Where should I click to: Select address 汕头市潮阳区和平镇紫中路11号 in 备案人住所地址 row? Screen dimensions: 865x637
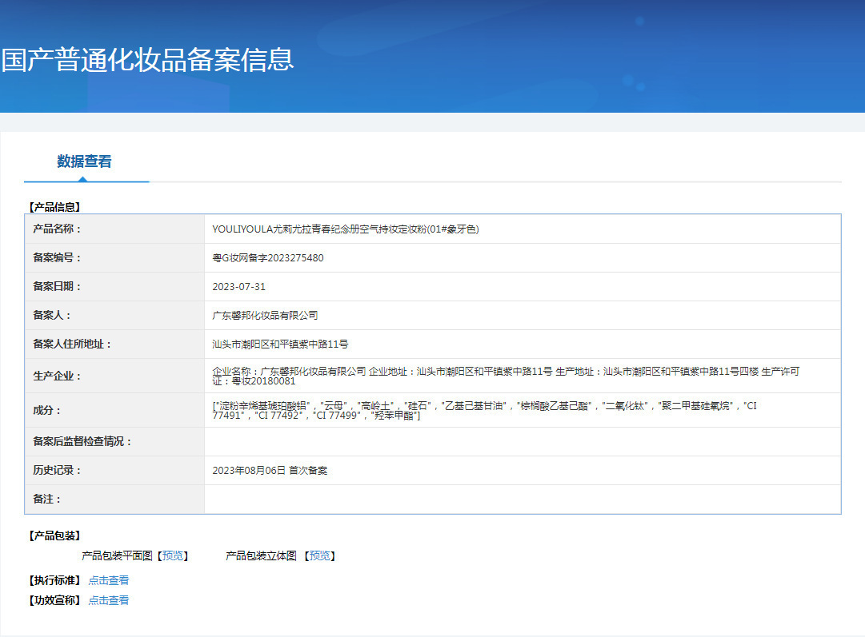280,344
